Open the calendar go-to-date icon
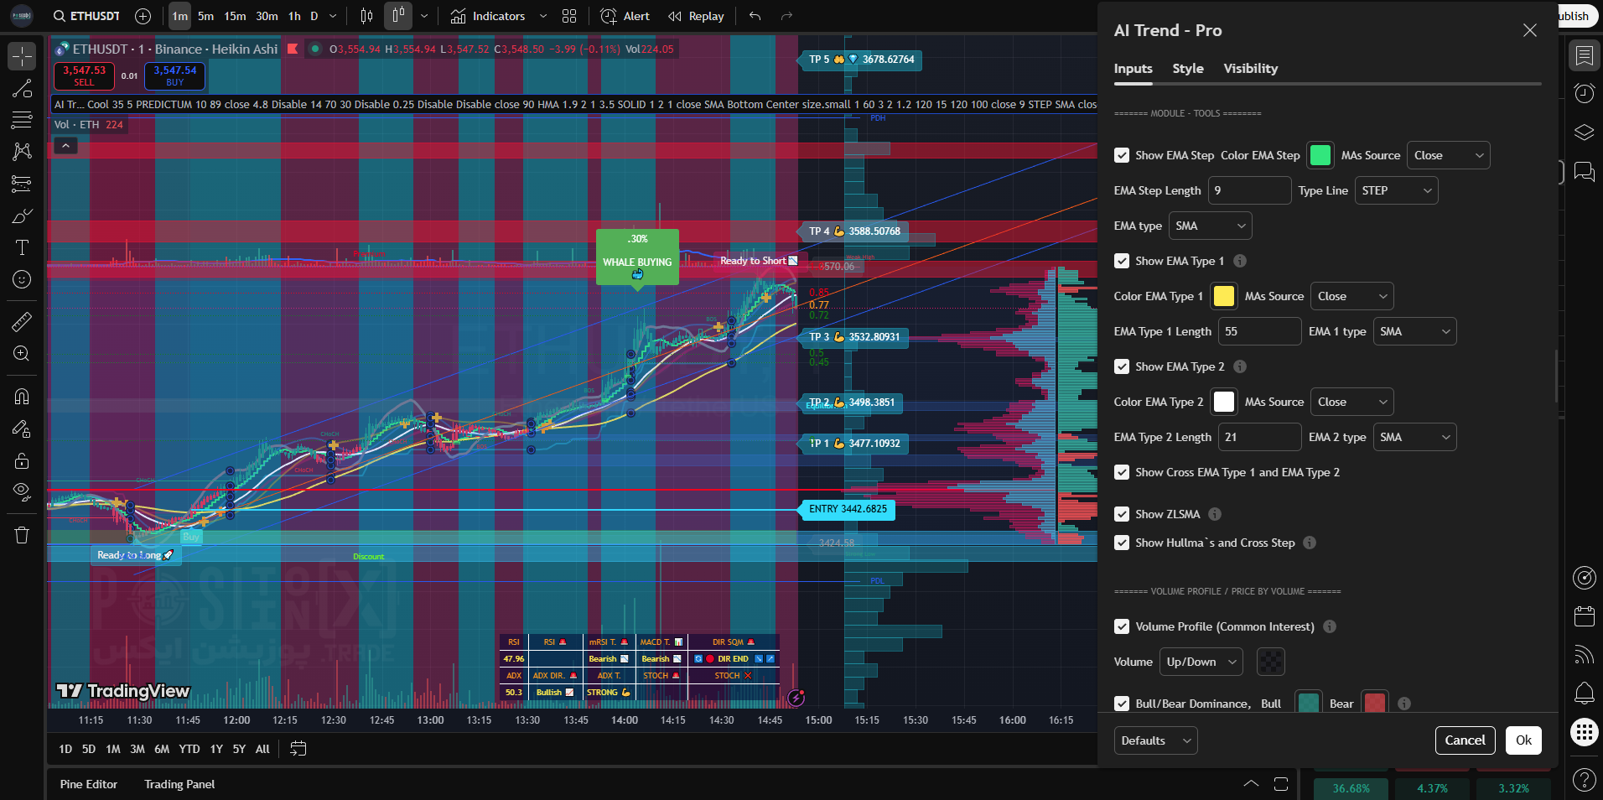The image size is (1603, 800). [298, 749]
